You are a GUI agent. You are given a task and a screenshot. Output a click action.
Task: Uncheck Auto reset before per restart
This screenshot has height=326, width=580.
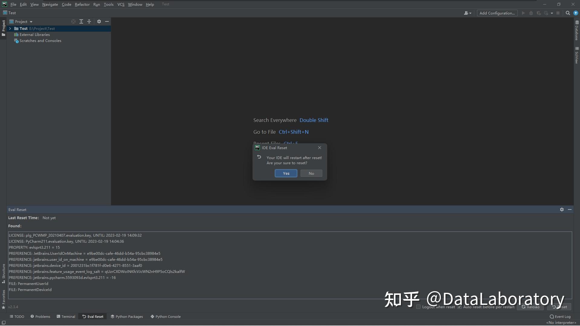point(459,307)
